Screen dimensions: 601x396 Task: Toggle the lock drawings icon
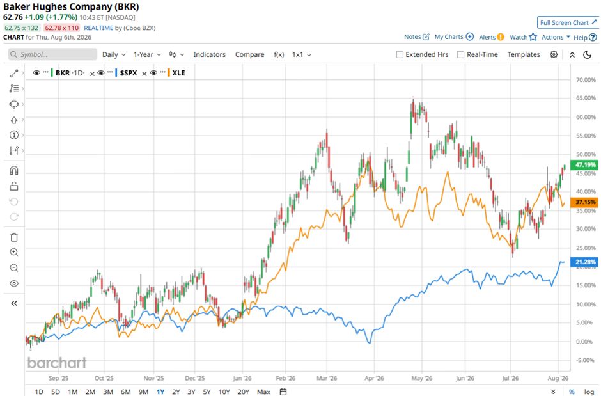14,186
